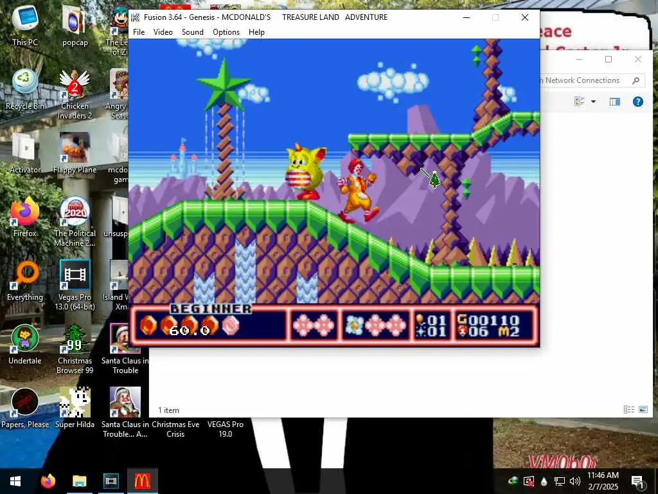Open Christmas Browser 99 shortcut
The height and width of the screenshot is (494, 658).
click(x=75, y=349)
